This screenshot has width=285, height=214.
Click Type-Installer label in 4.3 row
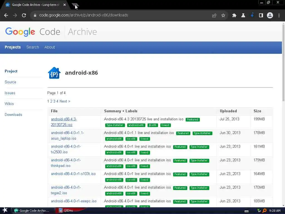115,125
